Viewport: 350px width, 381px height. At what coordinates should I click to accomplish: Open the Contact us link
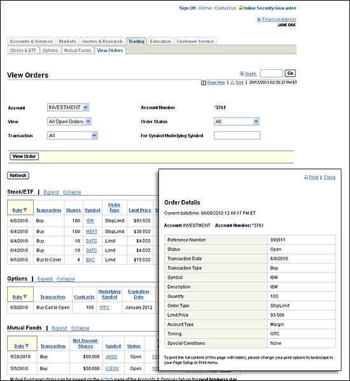225,8
